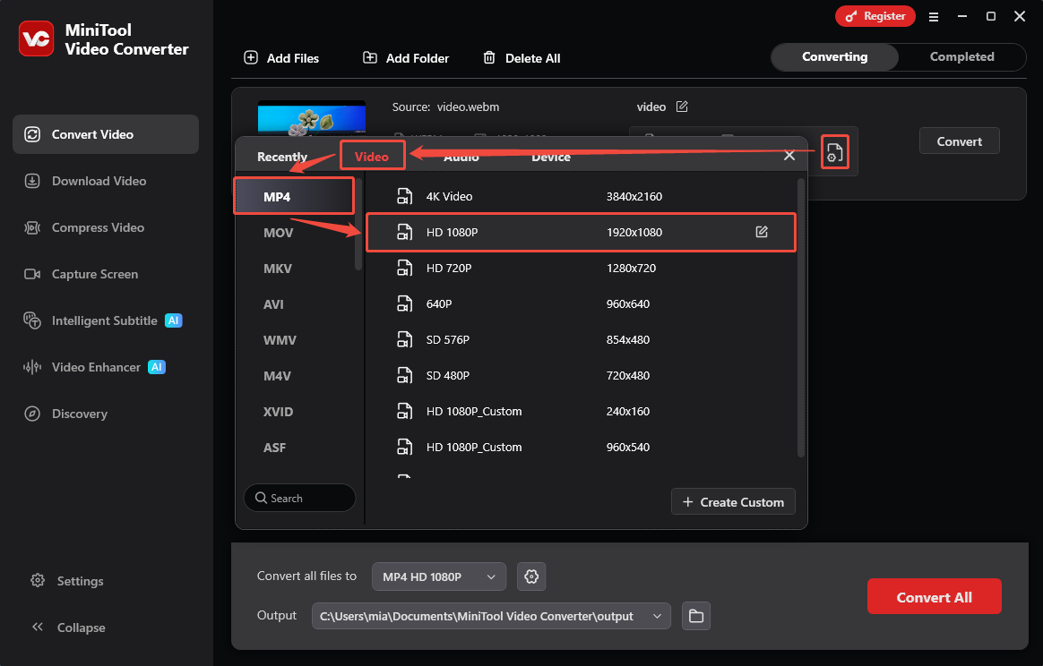Choose the 854x480 resolution text

628,340
